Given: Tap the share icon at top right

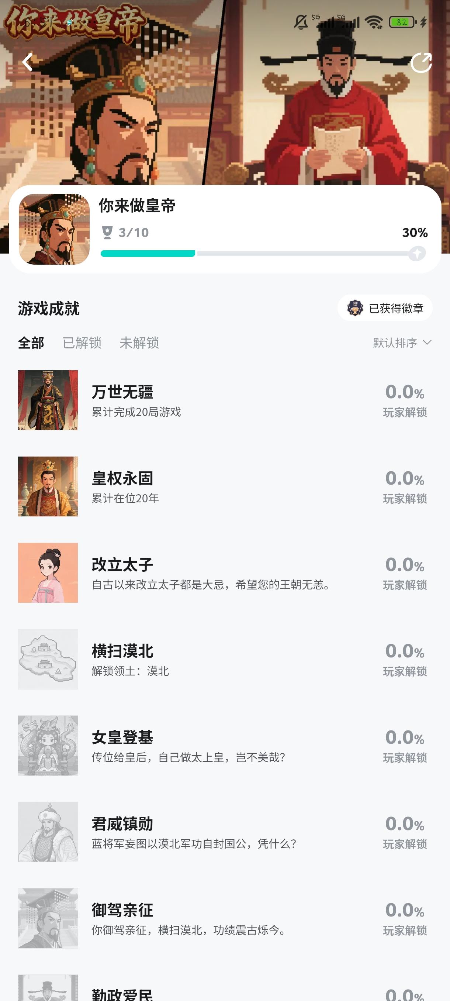Looking at the screenshot, I should [421, 63].
